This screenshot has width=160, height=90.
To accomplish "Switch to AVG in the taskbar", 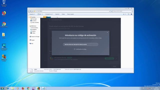I will click(38, 88).
